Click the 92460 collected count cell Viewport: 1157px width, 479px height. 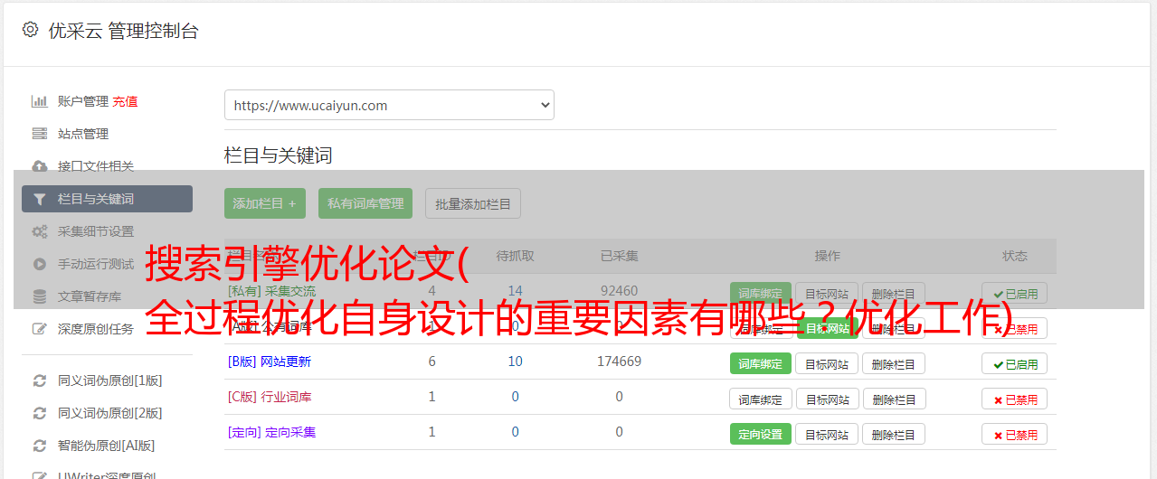point(619,291)
